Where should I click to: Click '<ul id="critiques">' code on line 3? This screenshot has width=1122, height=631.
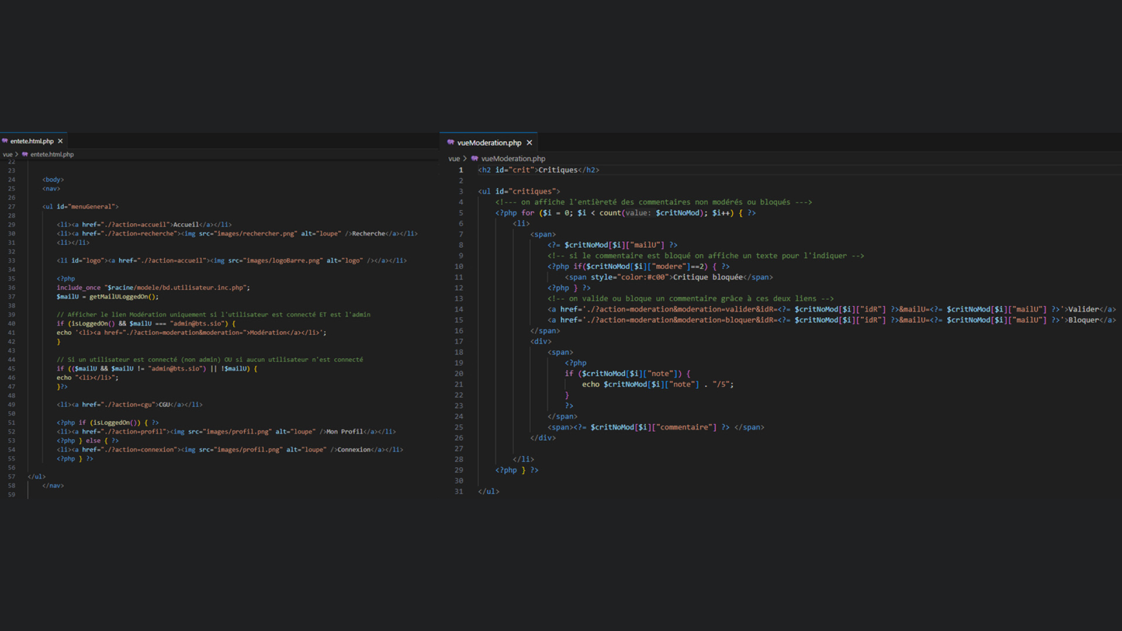point(519,191)
